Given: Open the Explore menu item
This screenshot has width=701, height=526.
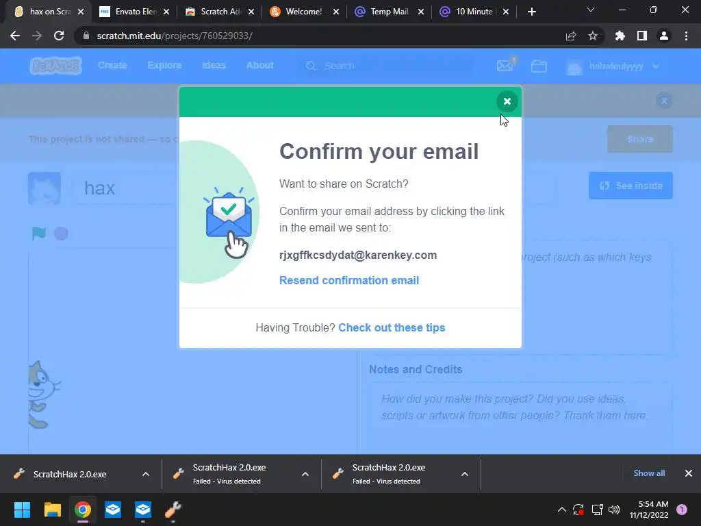Looking at the screenshot, I should pyautogui.click(x=164, y=65).
